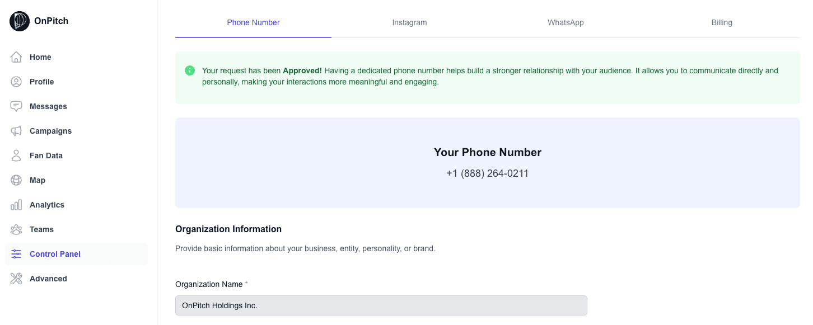
Task: Click the Analytics bar chart icon
Action: pos(16,205)
